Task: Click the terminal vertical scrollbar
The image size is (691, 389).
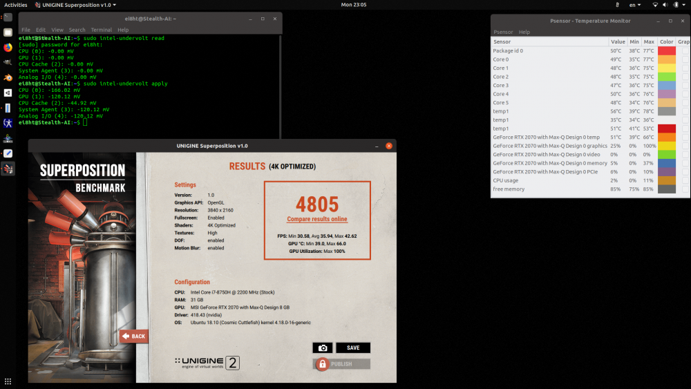Action: 281,87
